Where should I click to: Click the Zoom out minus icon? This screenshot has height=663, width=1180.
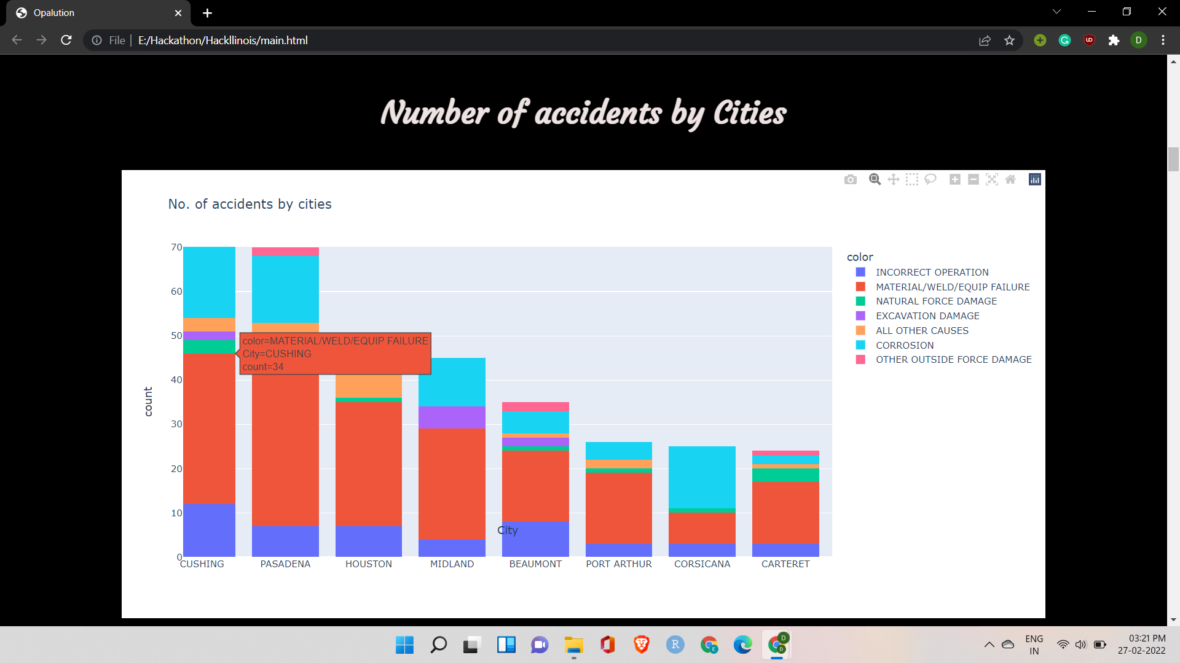973,179
